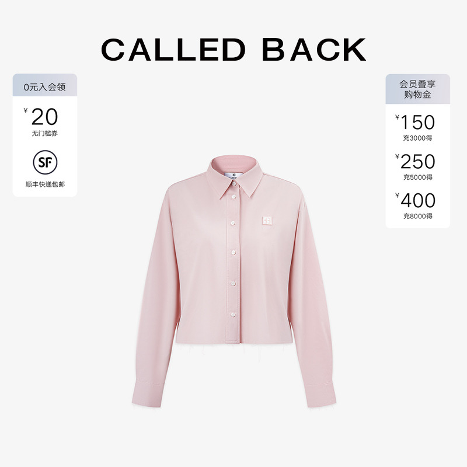Click the shirt's right sleeve cuff
Screen dimensions: 467x467
320,393
